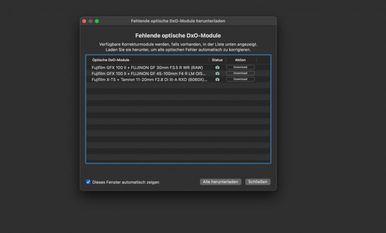Click status icon for GF 45-100mm F4 module
This screenshot has height=233, width=386.
tap(217, 73)
